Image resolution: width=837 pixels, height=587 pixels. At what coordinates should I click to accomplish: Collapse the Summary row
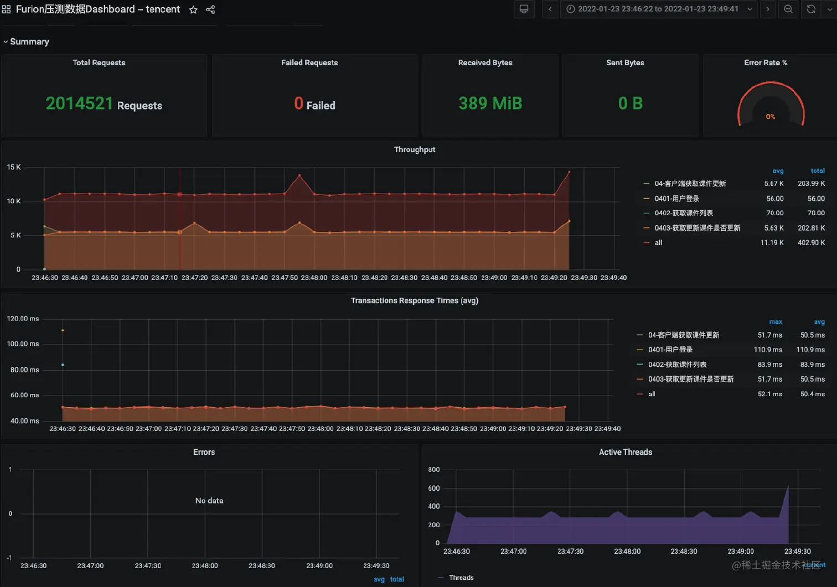coord(26,41)
